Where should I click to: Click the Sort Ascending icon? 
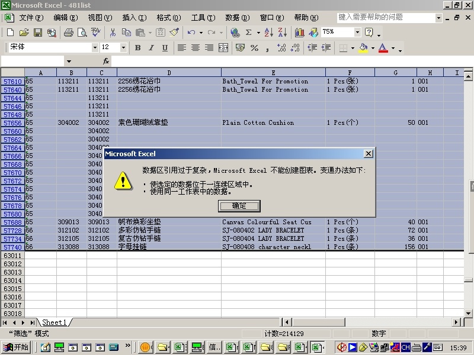(x=269, y=33)
